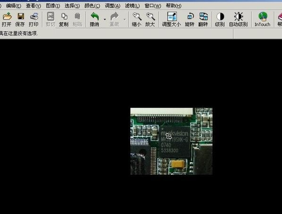Open the 调整(A) menu
282x214 pixels.
click(x=113, y=6)
